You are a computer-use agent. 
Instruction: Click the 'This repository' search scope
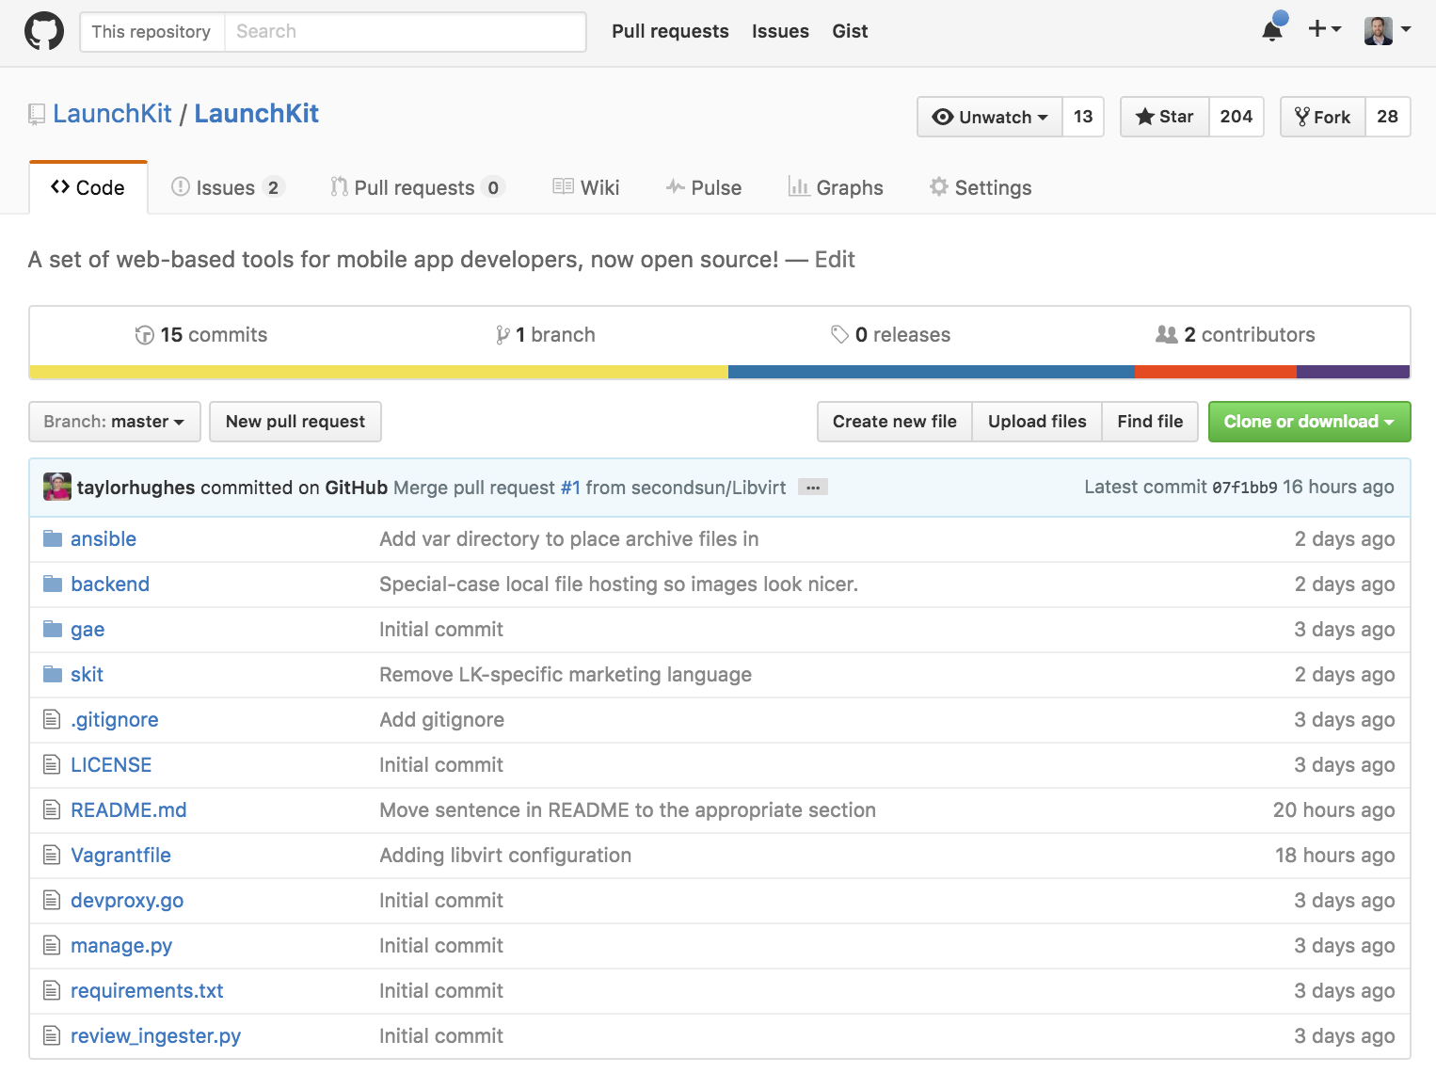point(152,31)
